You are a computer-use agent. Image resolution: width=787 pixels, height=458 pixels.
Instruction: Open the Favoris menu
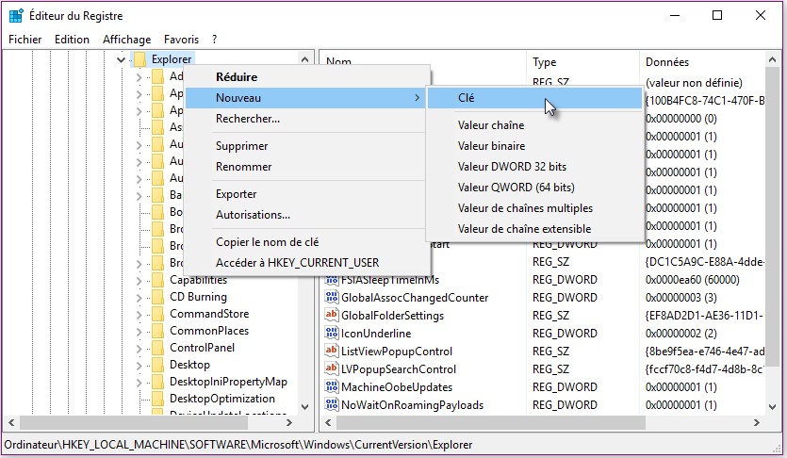click(181, 40)
